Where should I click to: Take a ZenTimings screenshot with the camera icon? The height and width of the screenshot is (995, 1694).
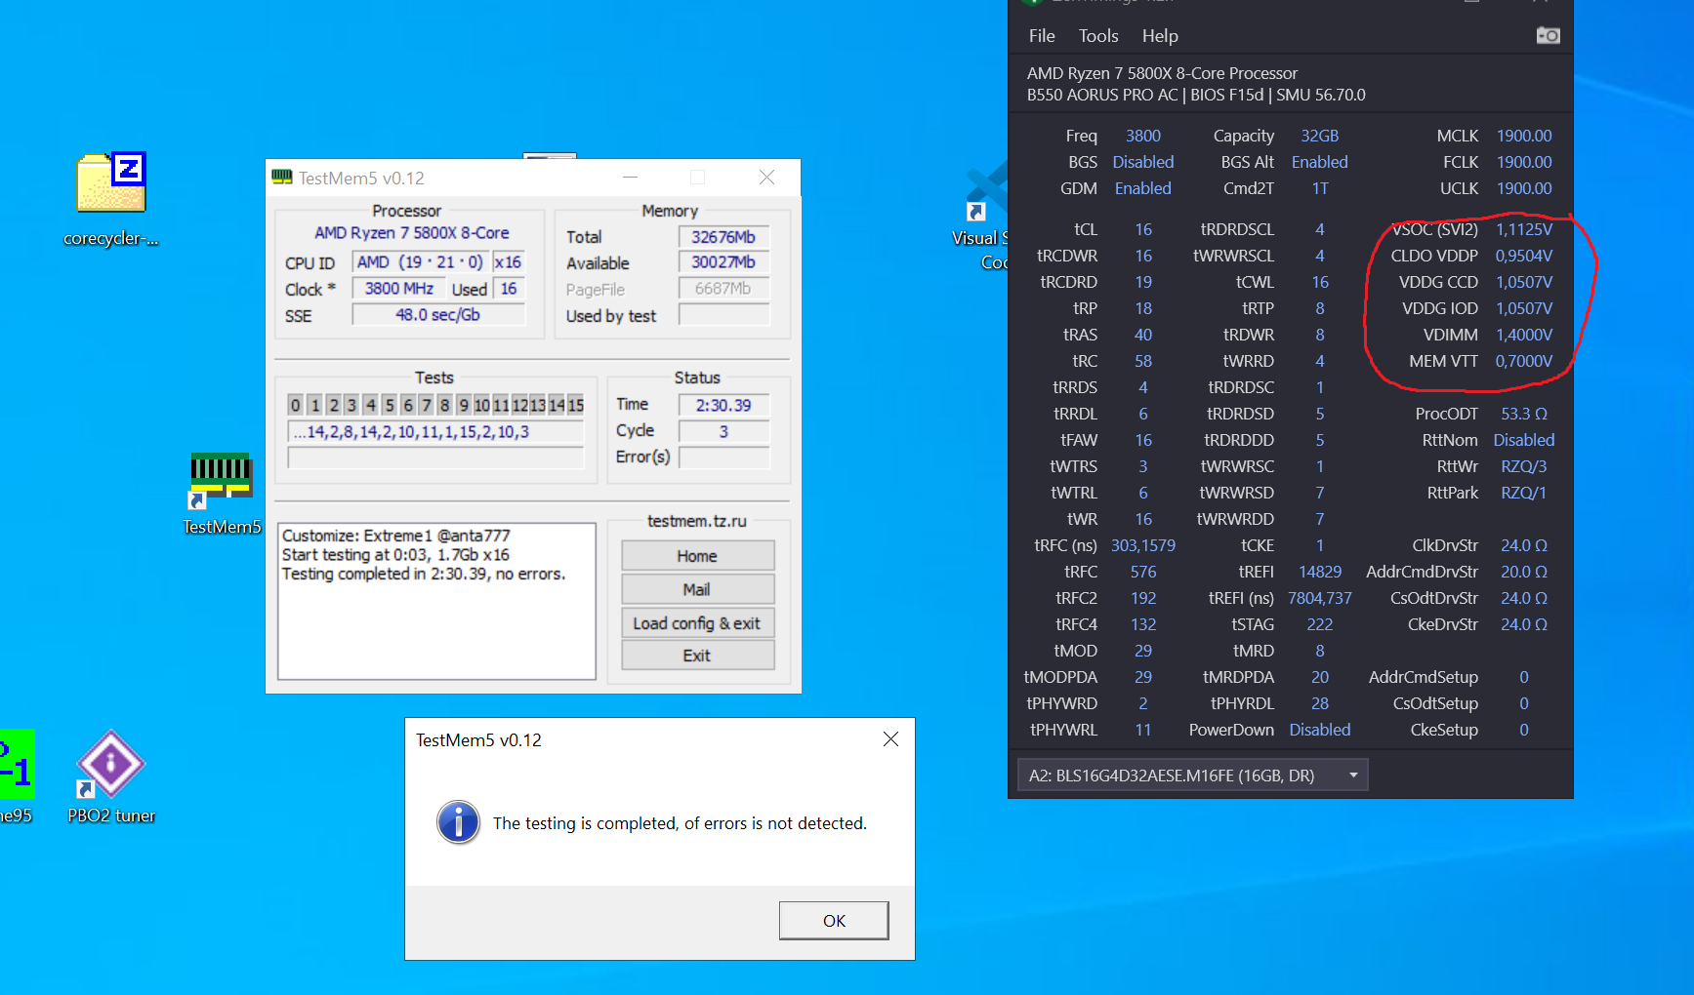(1548, 36)
